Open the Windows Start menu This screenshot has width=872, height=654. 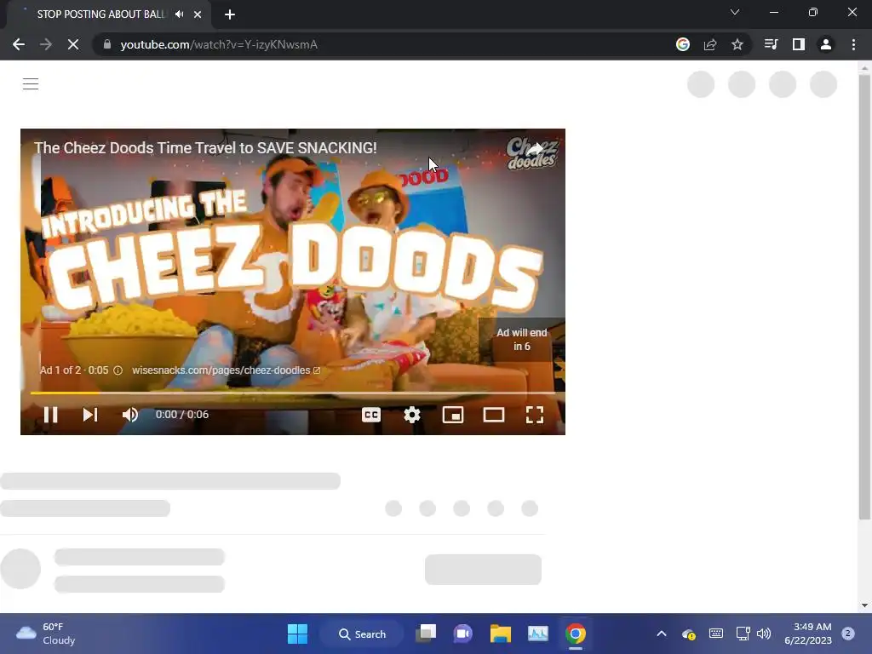point(297,634)
